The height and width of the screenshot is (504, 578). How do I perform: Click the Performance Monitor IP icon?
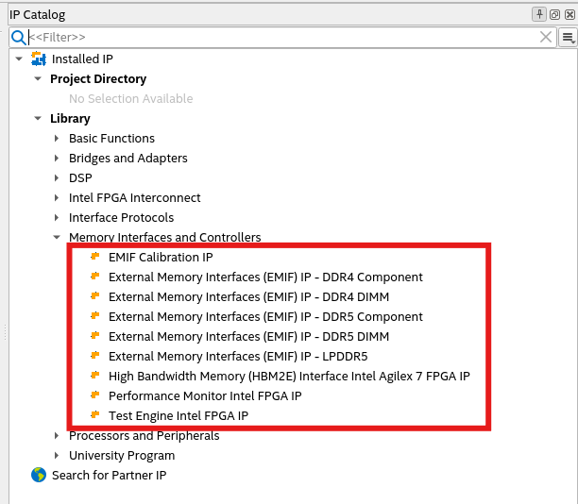[x=94, y=395]
